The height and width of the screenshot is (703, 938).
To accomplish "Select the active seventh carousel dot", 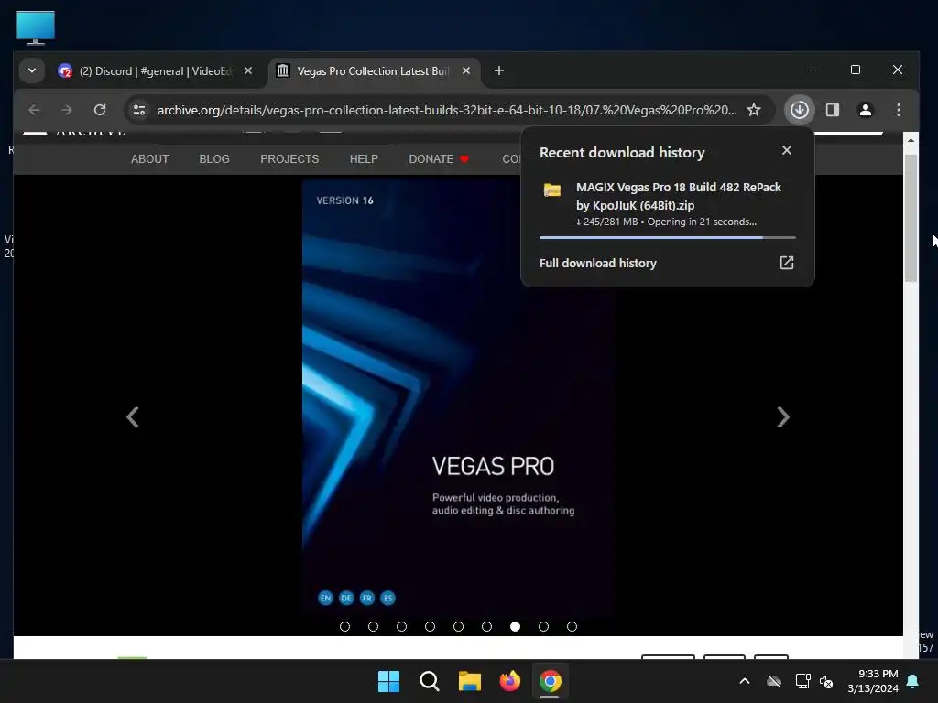I will click(515, 626).
